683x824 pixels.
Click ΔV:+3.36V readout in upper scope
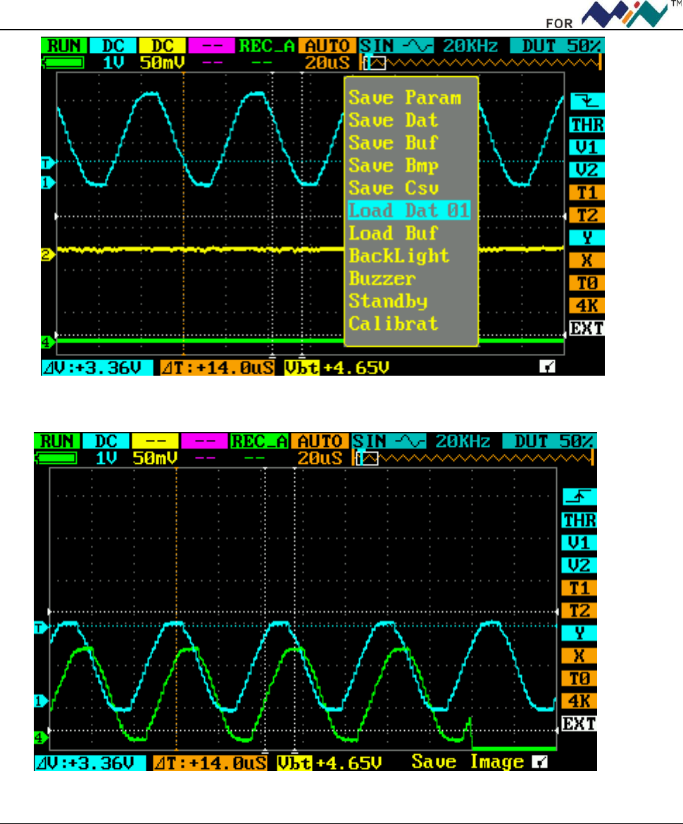coord(97,368)
